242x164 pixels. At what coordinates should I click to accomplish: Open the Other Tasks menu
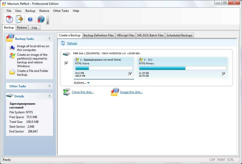[x=61, y=11]
